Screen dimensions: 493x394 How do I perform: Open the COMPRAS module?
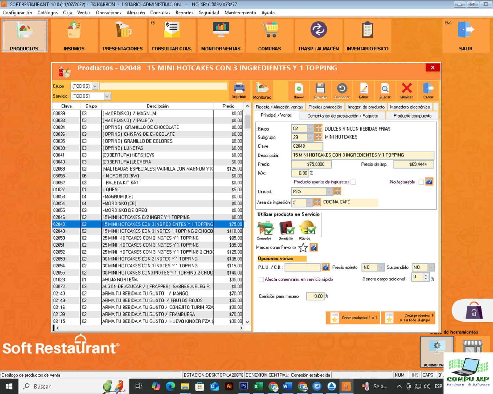270,36
